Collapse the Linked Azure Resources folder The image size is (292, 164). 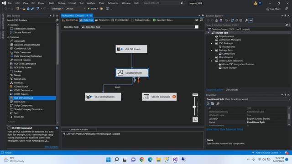click(x=212, y=61)
